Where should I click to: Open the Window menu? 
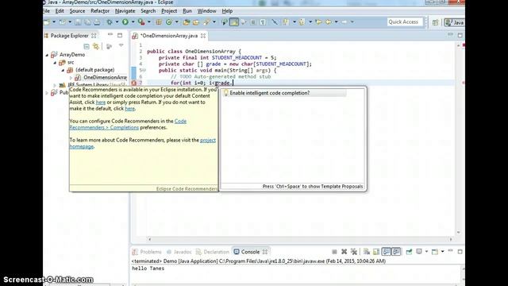[206, 11]
